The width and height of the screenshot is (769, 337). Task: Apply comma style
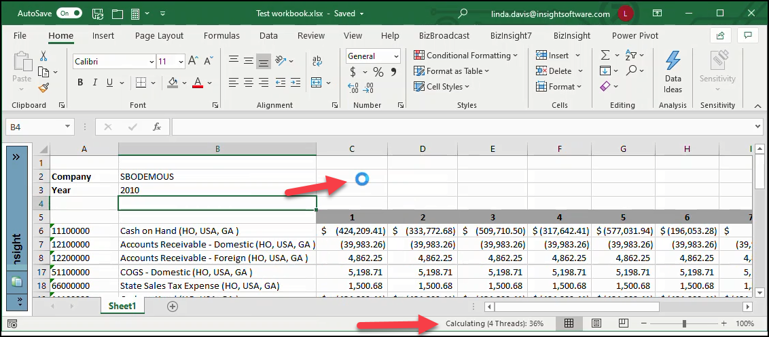pyautogui.click(x=393, y=73)
